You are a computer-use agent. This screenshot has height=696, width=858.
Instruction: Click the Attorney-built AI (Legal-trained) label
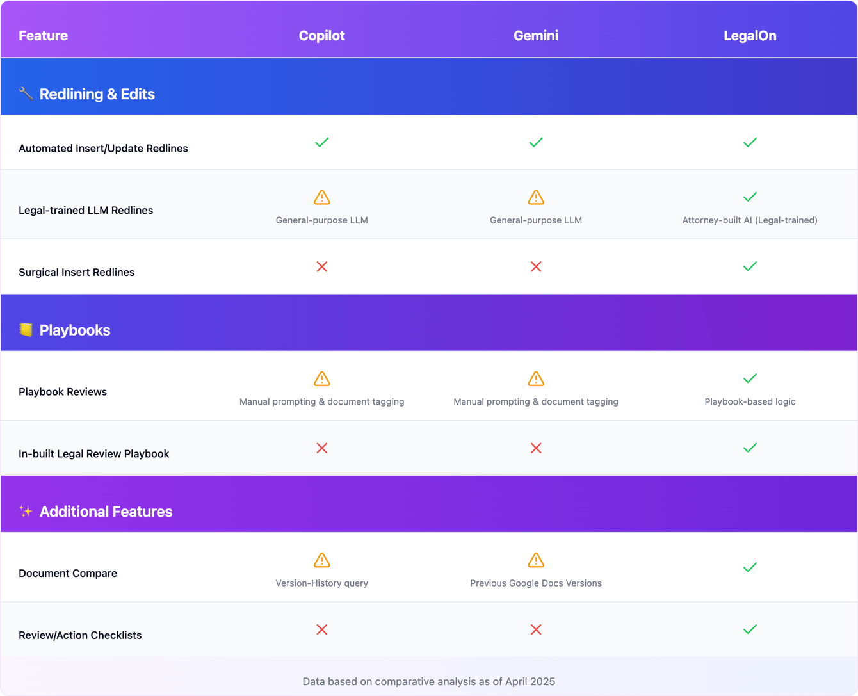(750, 220)
